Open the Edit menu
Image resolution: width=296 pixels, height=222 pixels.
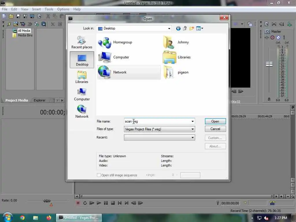(x=14, y=9)
